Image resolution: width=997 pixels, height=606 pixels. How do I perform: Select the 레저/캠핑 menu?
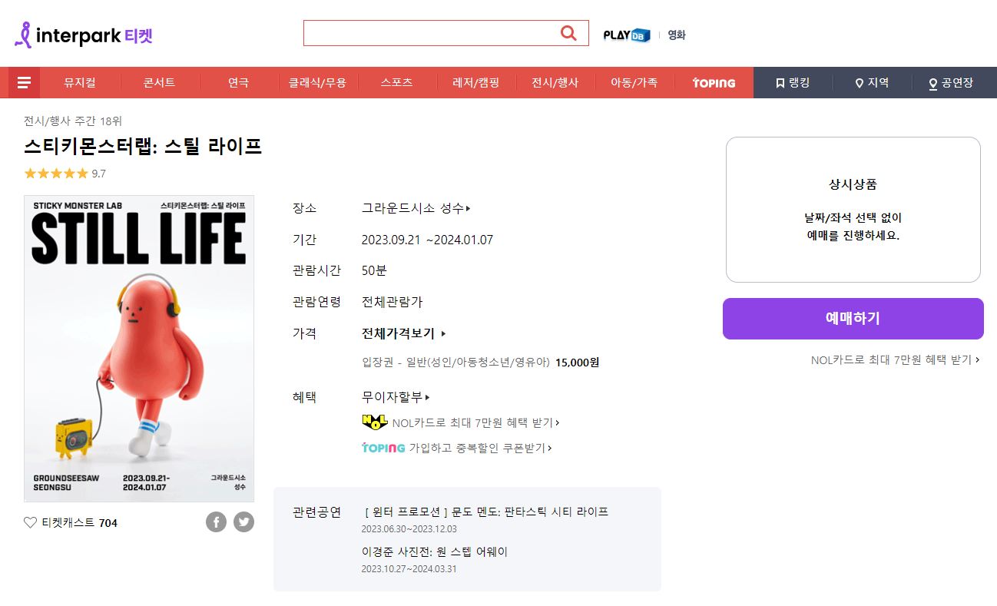tap(475, 83)
